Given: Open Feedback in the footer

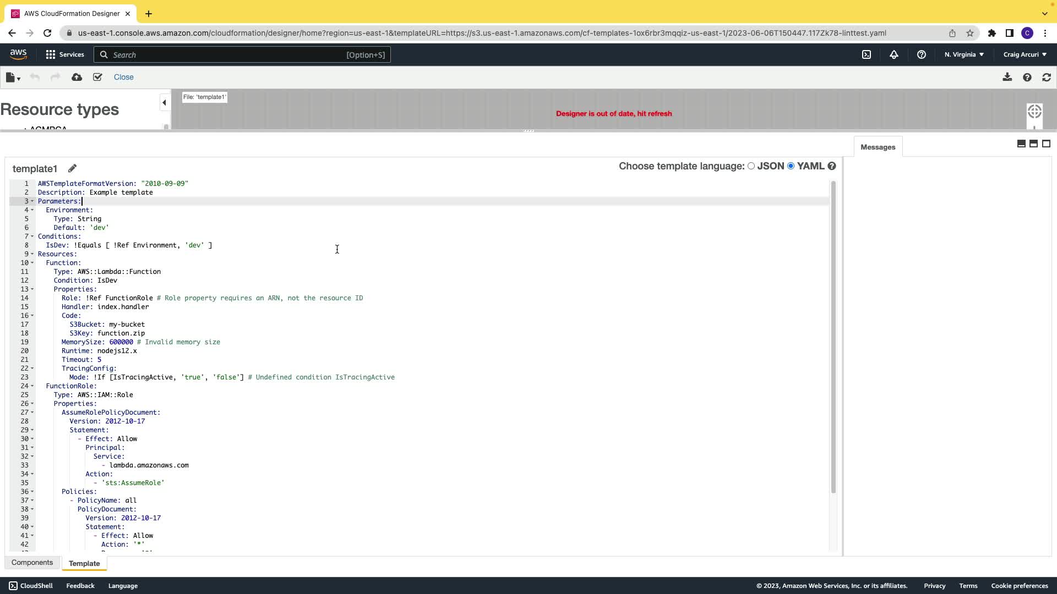Looking at the screenshot, I should point(80,586).
